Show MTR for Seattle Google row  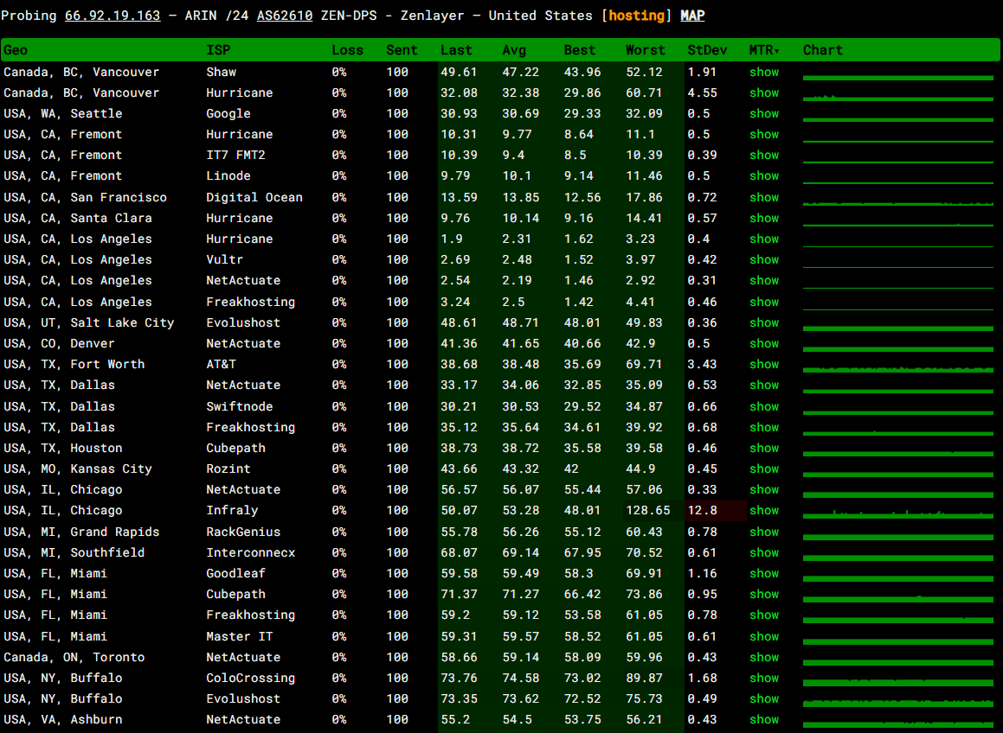(x=764, y=113)
